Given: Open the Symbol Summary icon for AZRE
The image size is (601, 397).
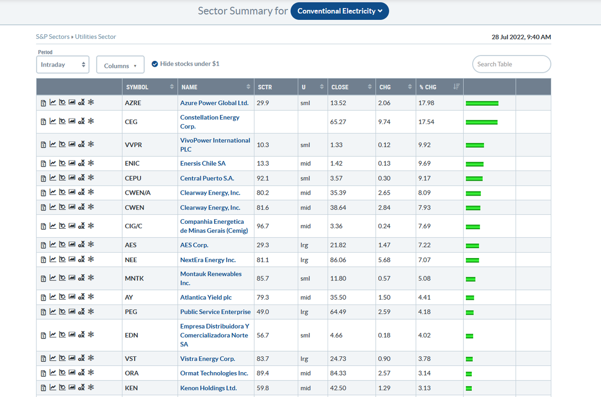Looking at the screenshot, I should (x=43, y=103).
